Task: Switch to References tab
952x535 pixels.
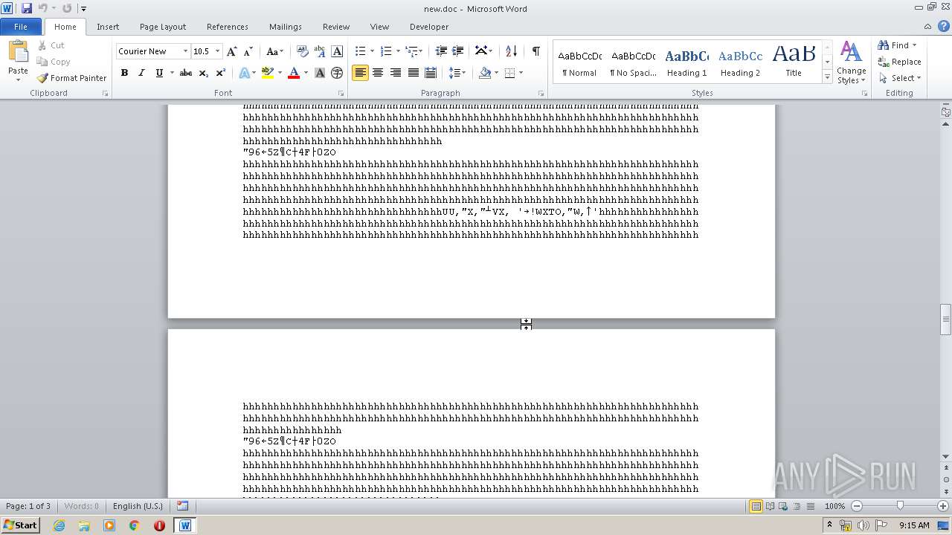Action: 228,26
